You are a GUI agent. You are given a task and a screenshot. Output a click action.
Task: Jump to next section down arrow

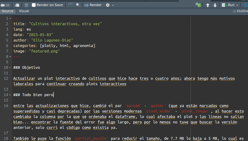(215, 5)
